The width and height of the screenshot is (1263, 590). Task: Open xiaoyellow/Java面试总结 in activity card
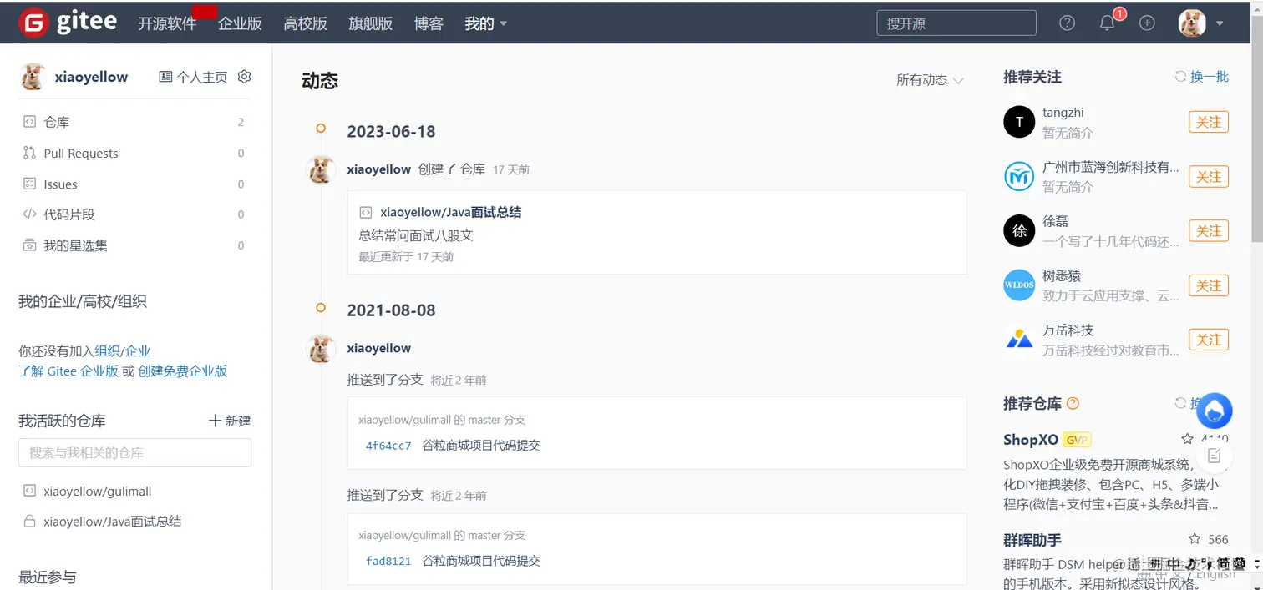click(x=451, y=212)
